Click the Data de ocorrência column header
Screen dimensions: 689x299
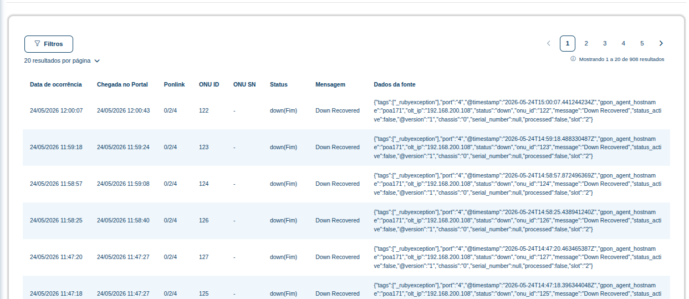coord(56,84)
